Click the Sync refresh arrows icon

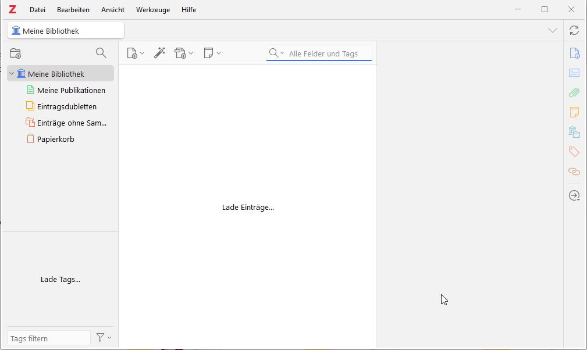[x=574, y=30]
